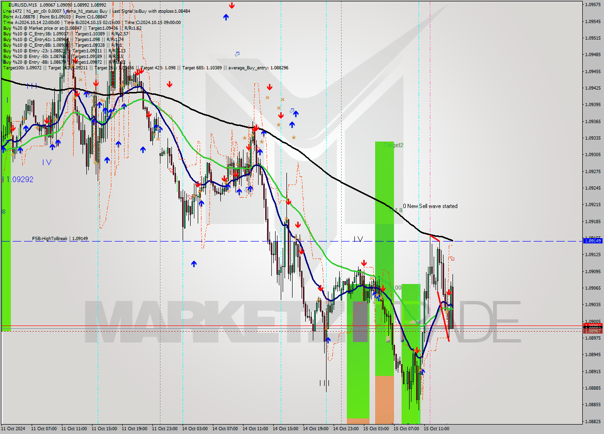The width and height of the screenshot is (604, 434).
Task: Click the '11 Oct 11:00' time label
Action: [74, 429]
